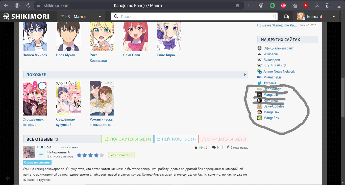Screen dimensions: 345x185
Task: Open the MangaDex external link
Action: [x=271, y=112]
